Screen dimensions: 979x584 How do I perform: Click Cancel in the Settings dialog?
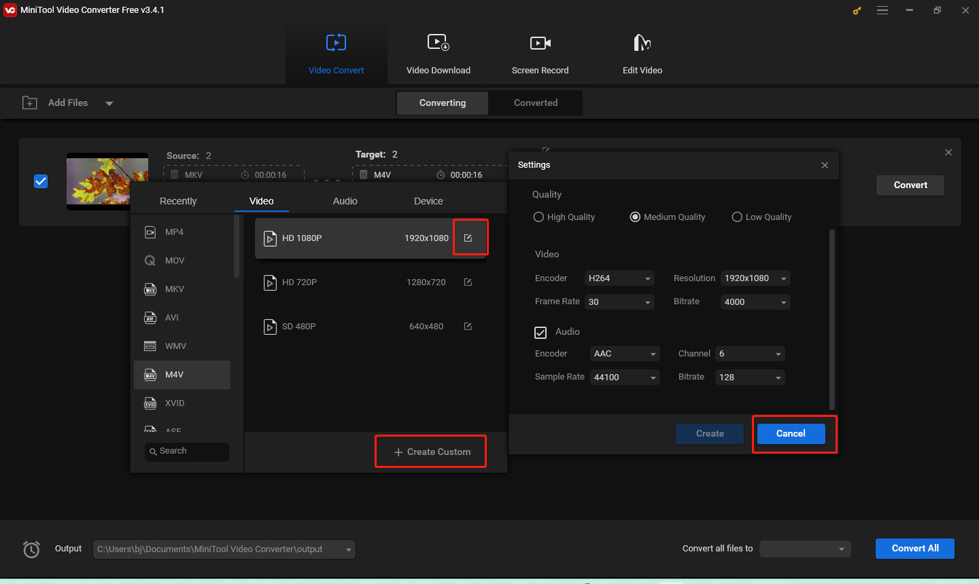(791, 434)
